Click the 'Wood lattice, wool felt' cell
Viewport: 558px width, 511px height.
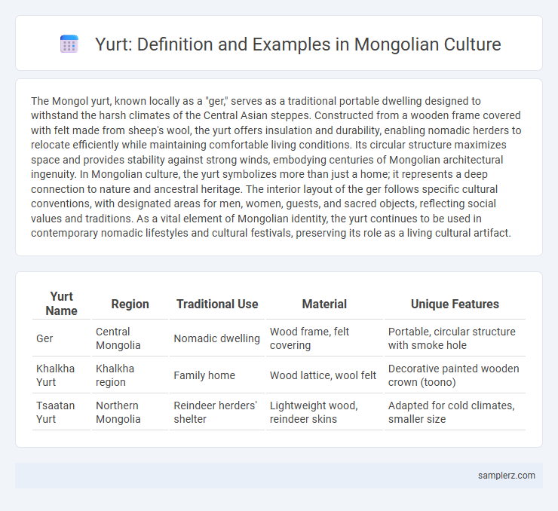[x=324, y=375]
